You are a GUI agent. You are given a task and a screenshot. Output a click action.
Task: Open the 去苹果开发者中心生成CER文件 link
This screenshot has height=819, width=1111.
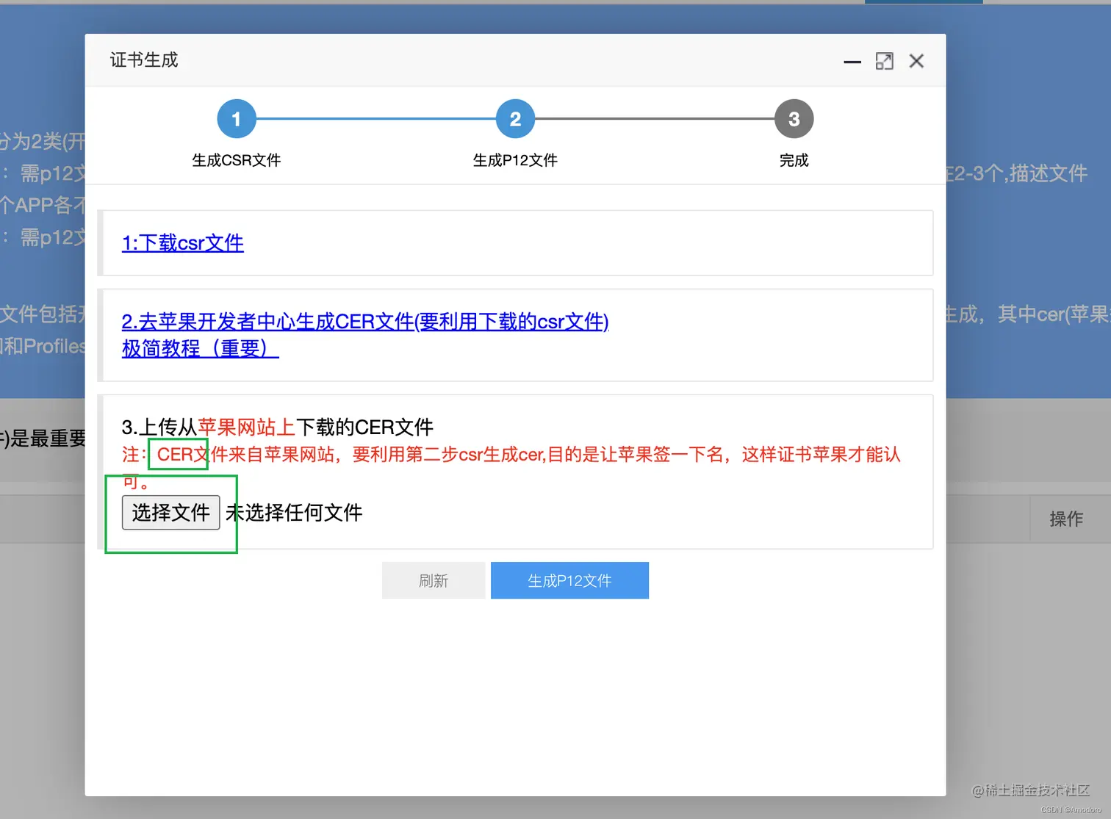coord(364,322)
